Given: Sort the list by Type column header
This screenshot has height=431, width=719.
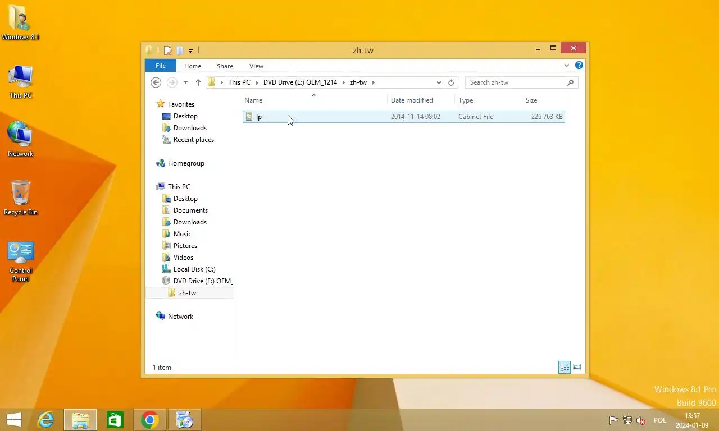Looking at the screenshot, I should [488, 100].
